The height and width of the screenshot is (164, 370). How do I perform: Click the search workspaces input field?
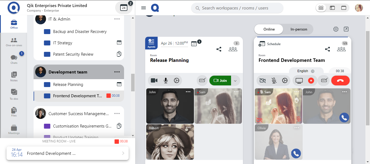[x=237, y=8]
